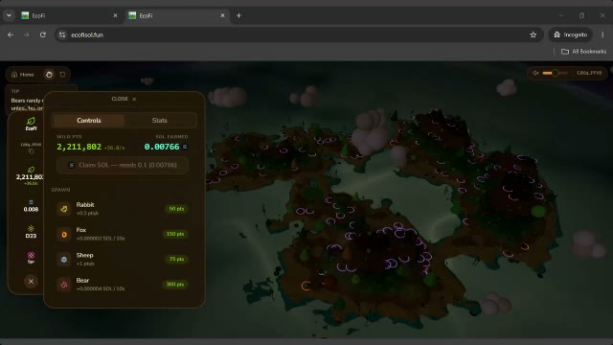The height and width of the screenshot is (345, 613).
Task: Reload the ecofisol.fun page
Action: [42, 34]
